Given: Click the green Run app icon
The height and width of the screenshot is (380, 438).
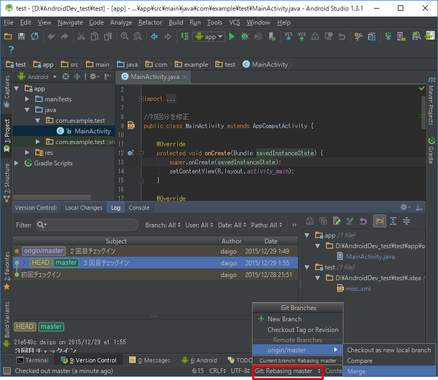Looking at the screenshot, I should click(232, 36).
